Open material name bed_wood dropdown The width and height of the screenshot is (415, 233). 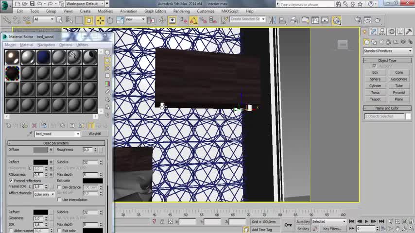tap(78, 134)
